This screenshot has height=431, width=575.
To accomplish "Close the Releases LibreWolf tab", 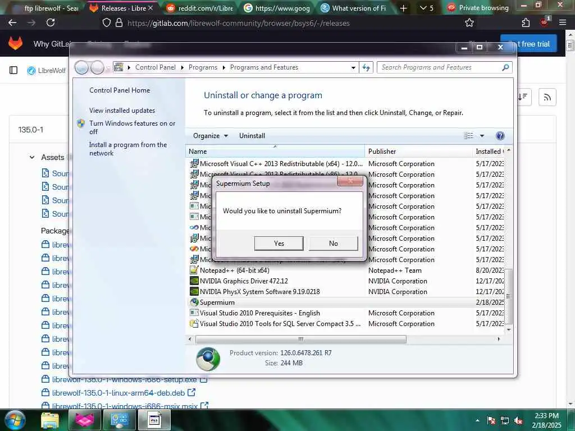I will (150, 8).
